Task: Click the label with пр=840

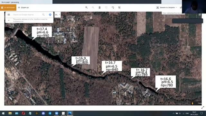Action: (112, 66)
